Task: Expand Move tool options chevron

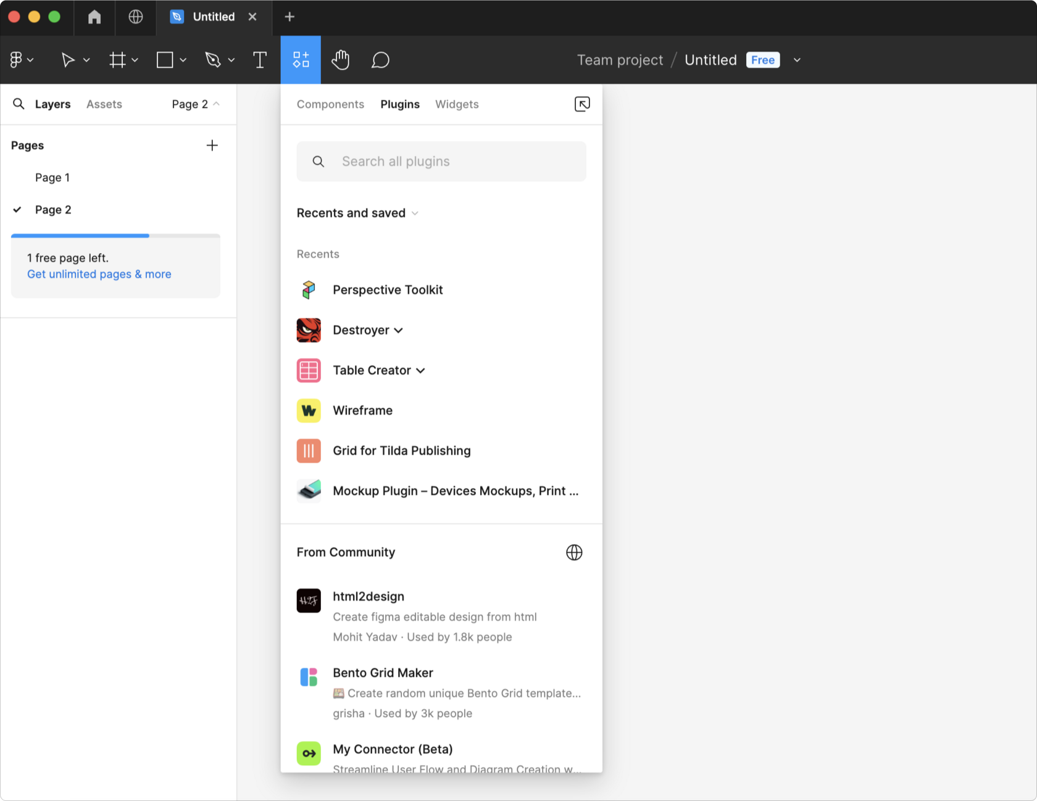Action: 86,60
